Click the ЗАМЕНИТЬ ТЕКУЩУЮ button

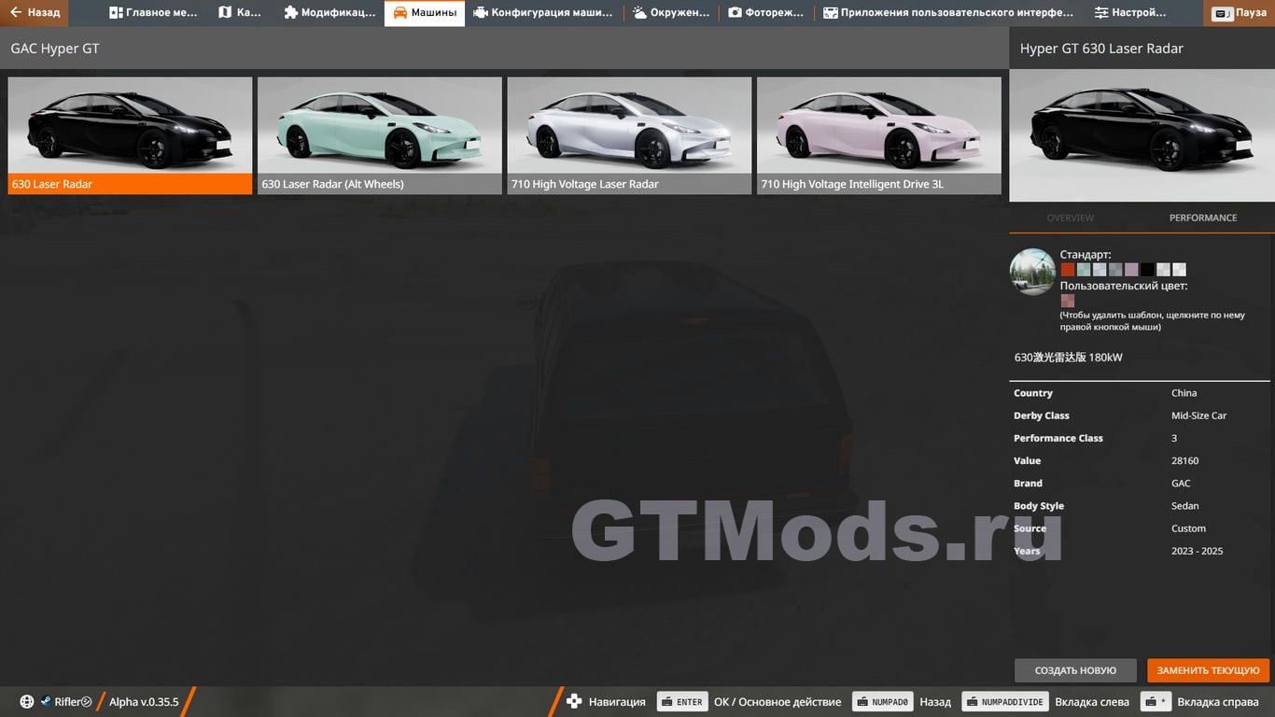coord(1208,670)
